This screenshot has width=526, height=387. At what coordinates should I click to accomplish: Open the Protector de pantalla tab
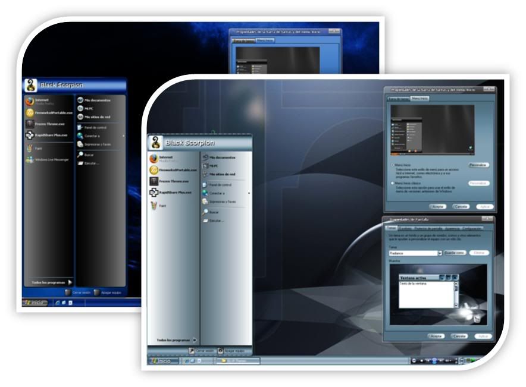click(428, 228)
